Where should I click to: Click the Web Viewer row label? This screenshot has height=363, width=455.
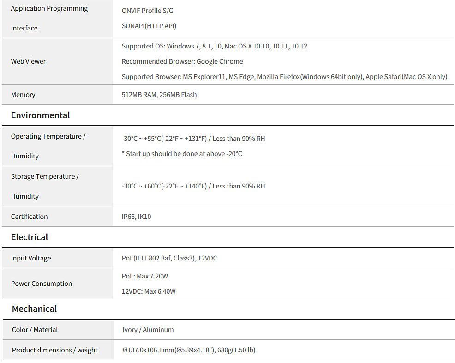(x=28, y=61)
